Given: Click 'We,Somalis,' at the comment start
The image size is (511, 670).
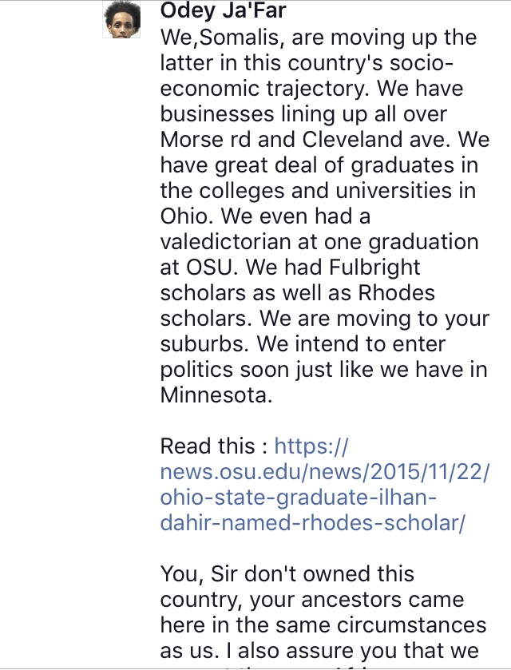Looking at the screenshot, I should tap(223, 38).
